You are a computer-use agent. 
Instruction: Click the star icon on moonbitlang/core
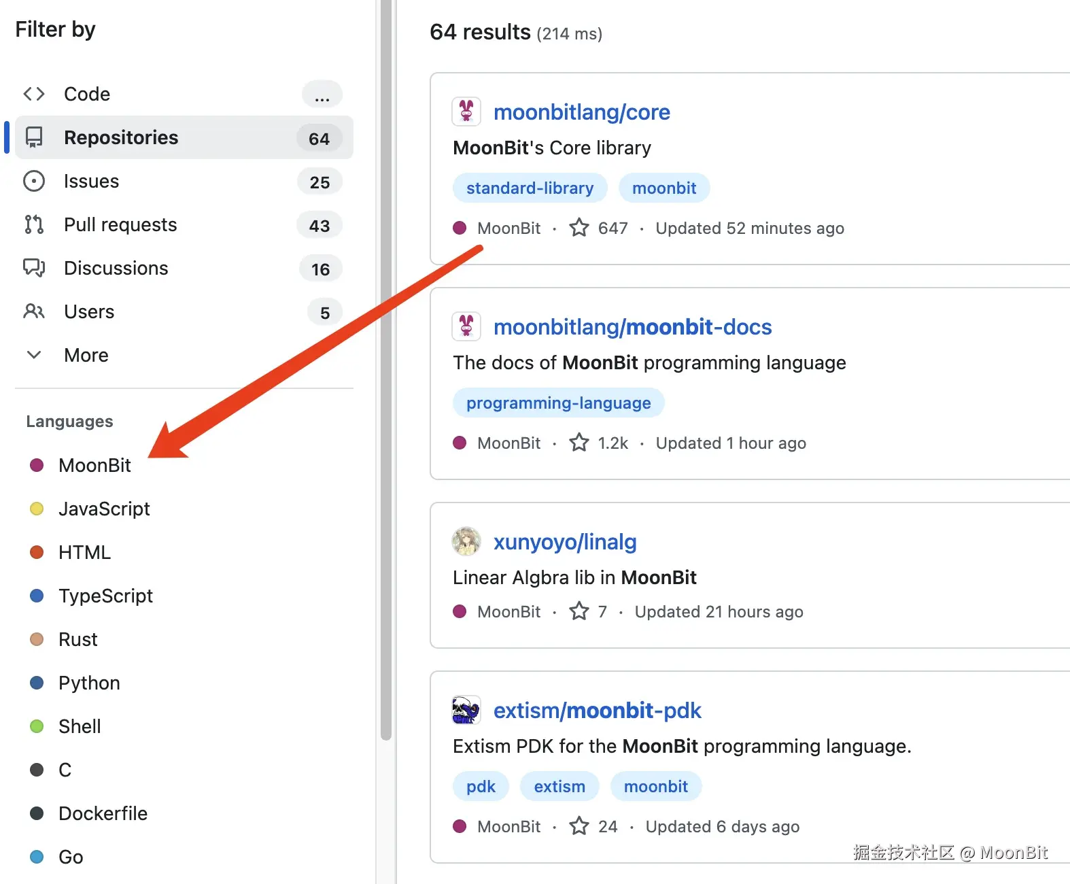coord(579,228)
